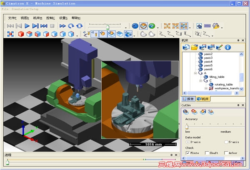Enable the Arbor check box
This screenshot has width=250, height=170.
[226, 153]
